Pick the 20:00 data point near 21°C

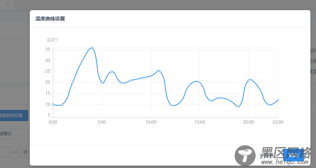coord(248,80)
